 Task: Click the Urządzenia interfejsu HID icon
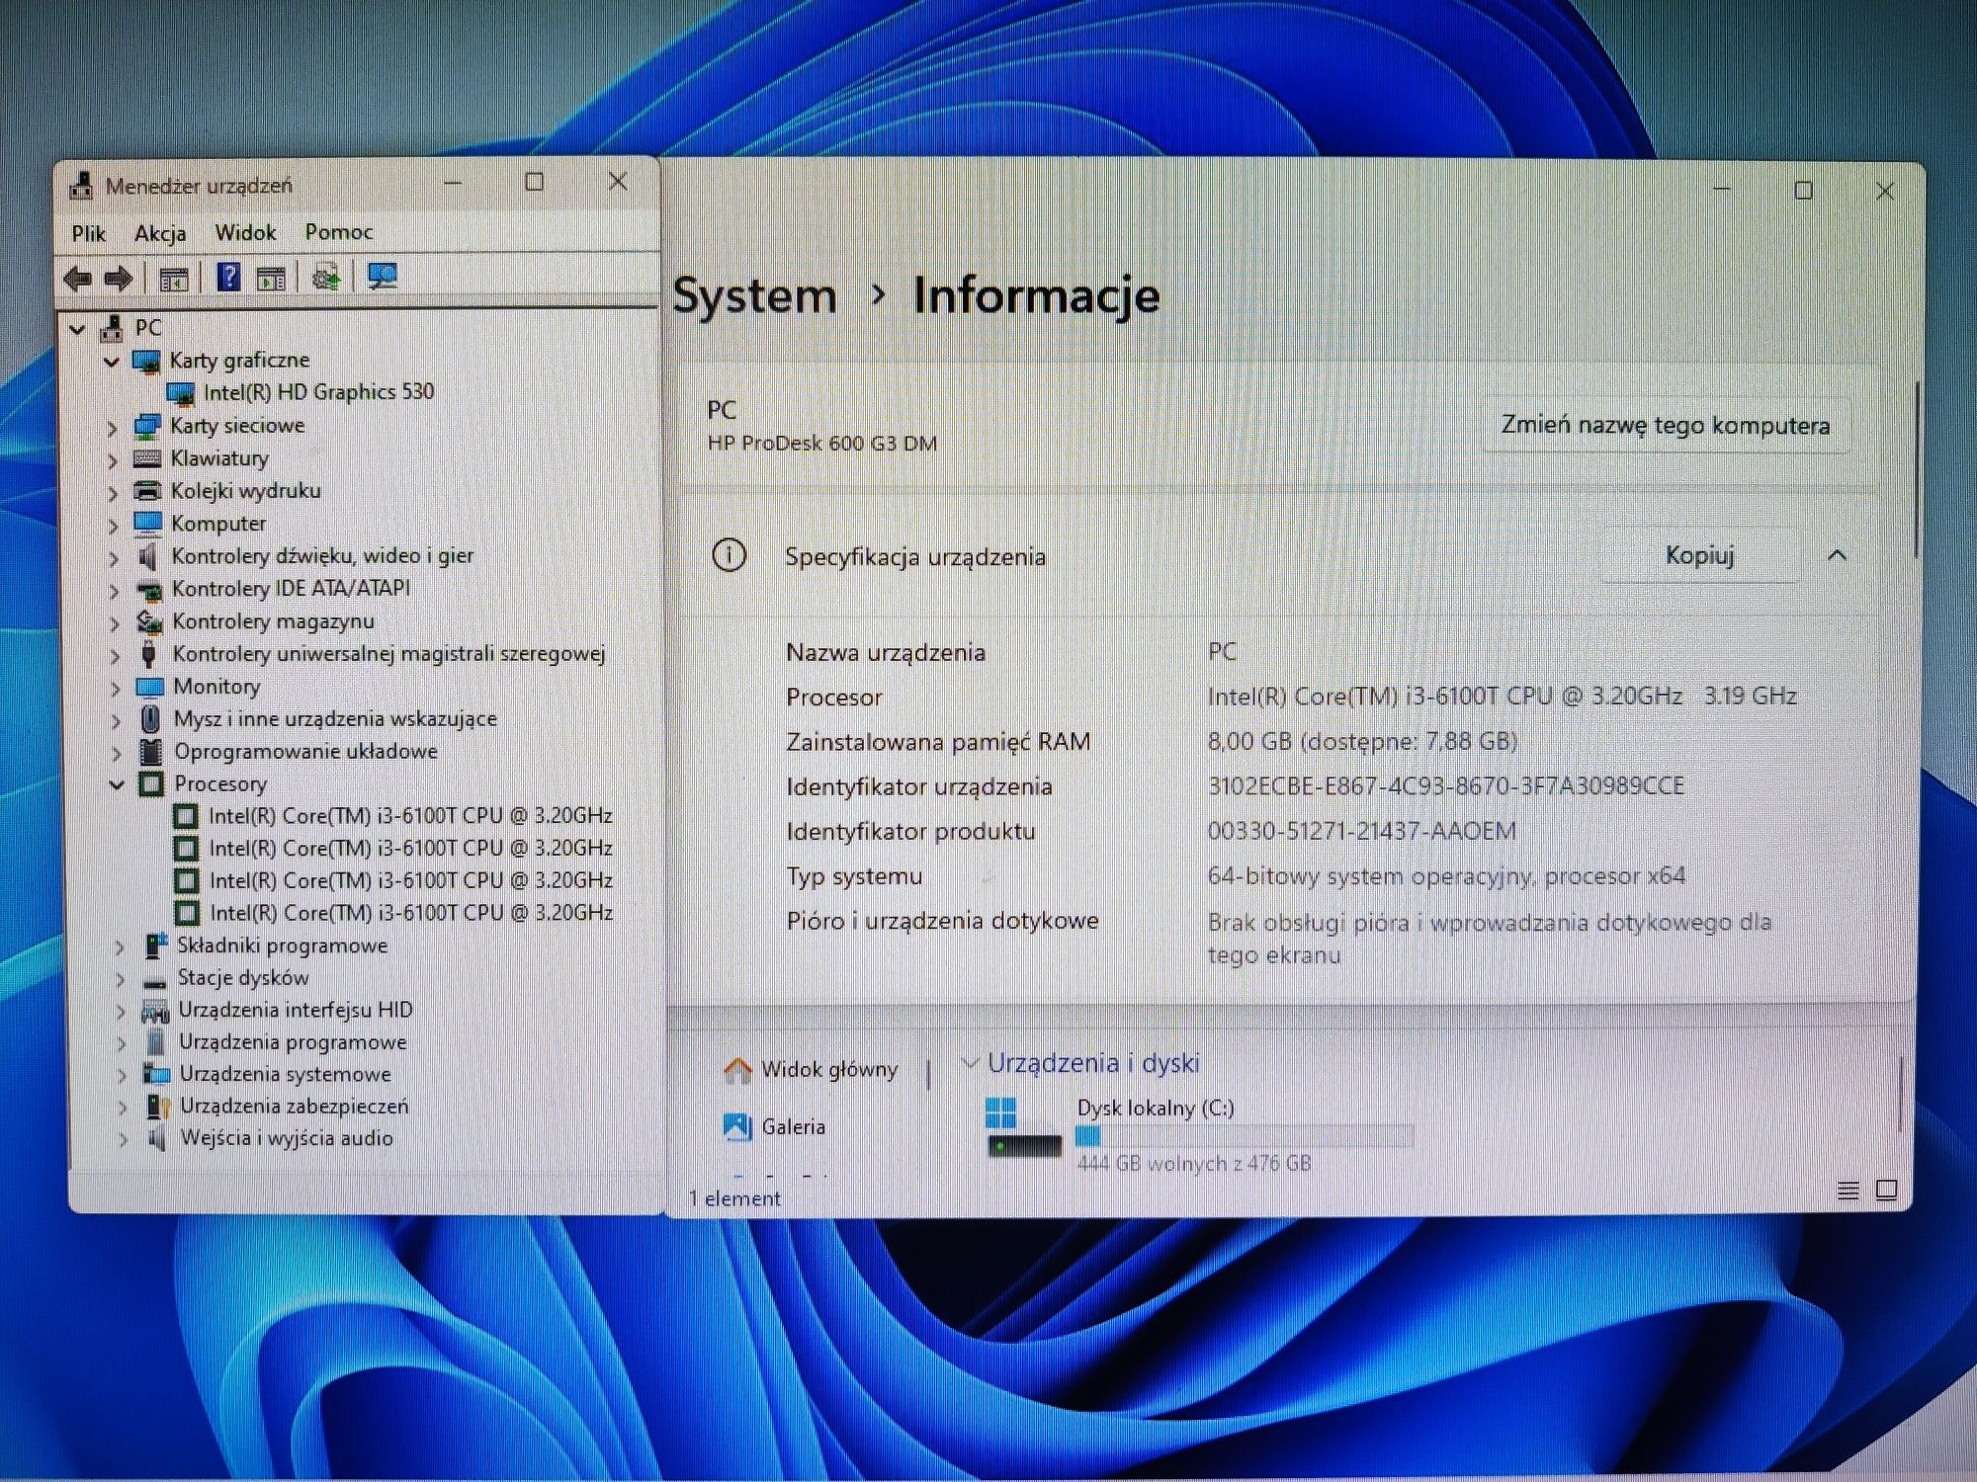(x=155, y=1011)
